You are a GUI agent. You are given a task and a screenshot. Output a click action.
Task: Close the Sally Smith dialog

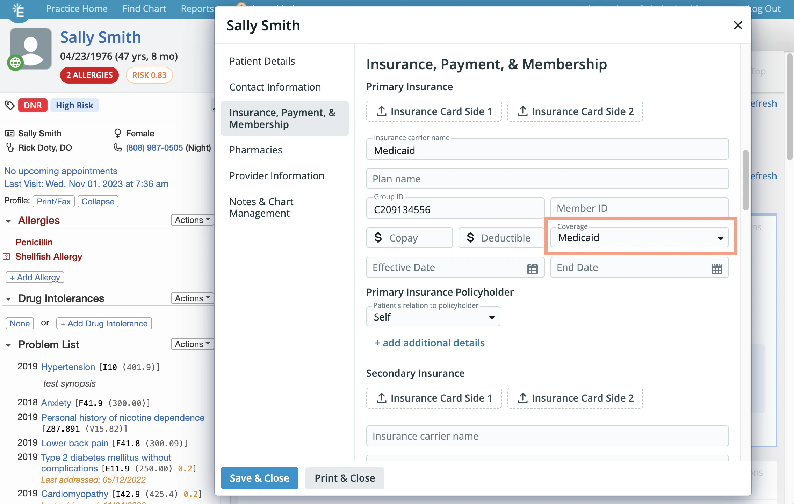coord(738,25)
